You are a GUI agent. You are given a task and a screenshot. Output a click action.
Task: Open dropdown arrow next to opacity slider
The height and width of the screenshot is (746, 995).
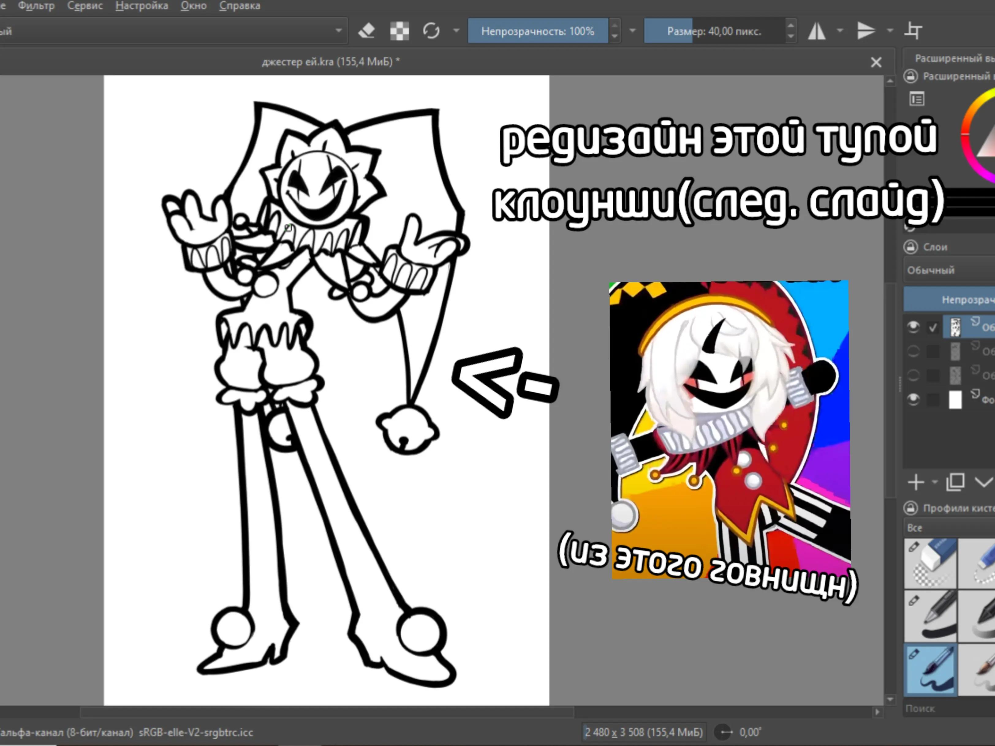(x=633, y=31)
